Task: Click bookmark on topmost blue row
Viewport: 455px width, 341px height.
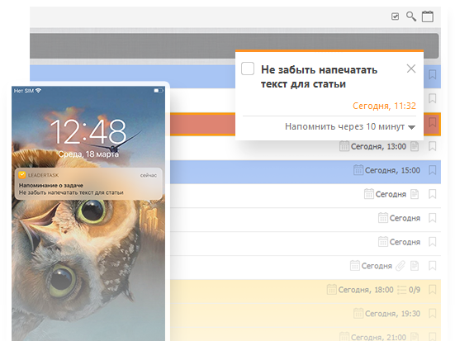Action: pos(432,74)
